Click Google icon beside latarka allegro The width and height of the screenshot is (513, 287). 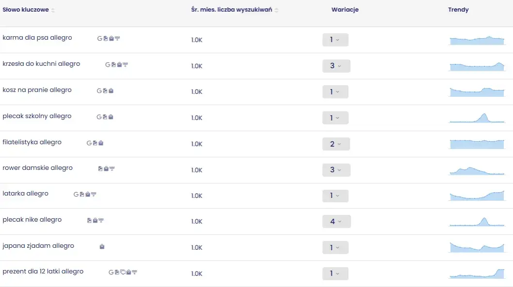[76, 194]
